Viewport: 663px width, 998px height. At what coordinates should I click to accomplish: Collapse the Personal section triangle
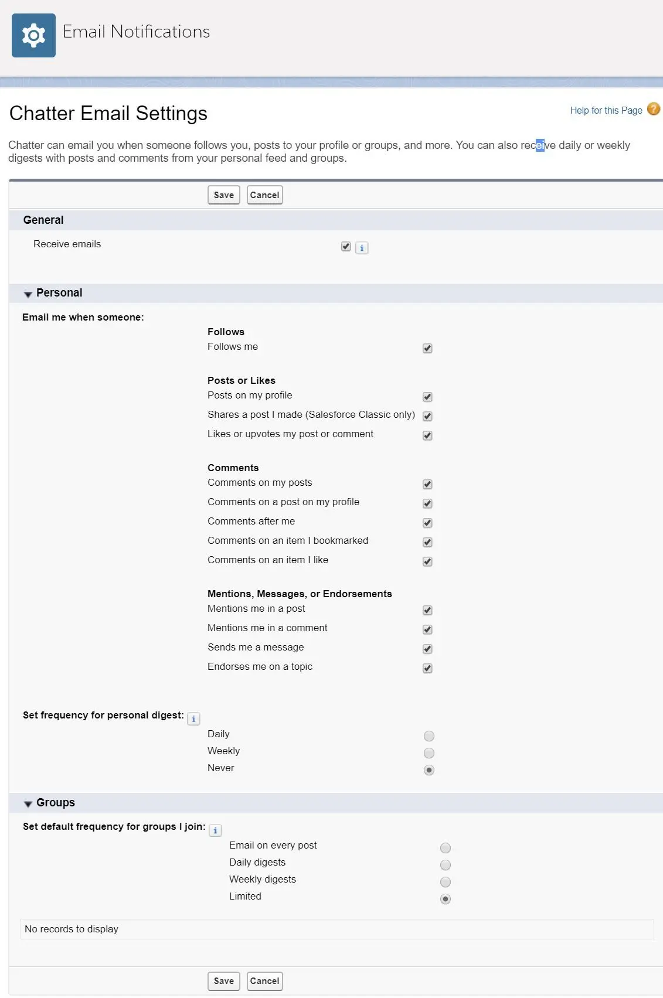(28, 294)
